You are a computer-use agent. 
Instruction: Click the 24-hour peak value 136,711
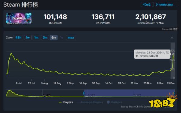point(103,17)
